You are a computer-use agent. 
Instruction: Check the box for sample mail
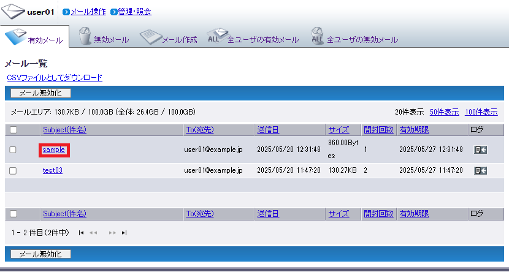point(13,149)
